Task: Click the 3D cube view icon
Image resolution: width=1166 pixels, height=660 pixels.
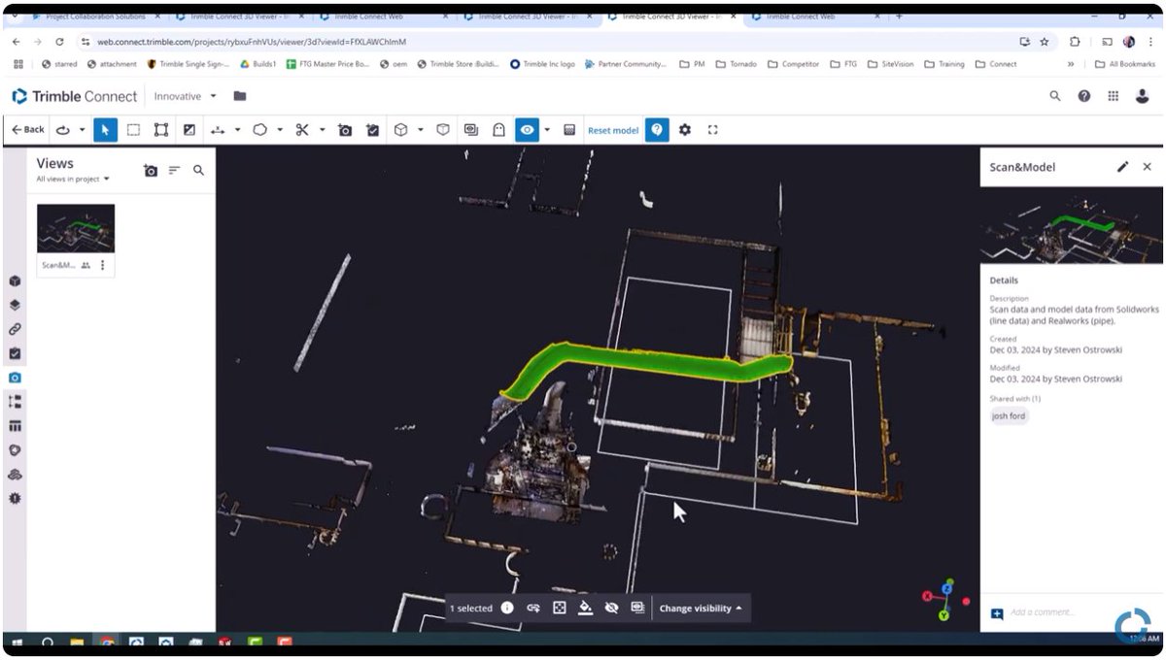Action: click(400, 129)
